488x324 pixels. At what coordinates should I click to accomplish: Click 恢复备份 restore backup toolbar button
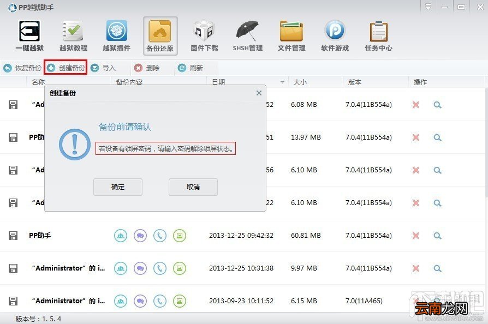click(x=22, y=68)
